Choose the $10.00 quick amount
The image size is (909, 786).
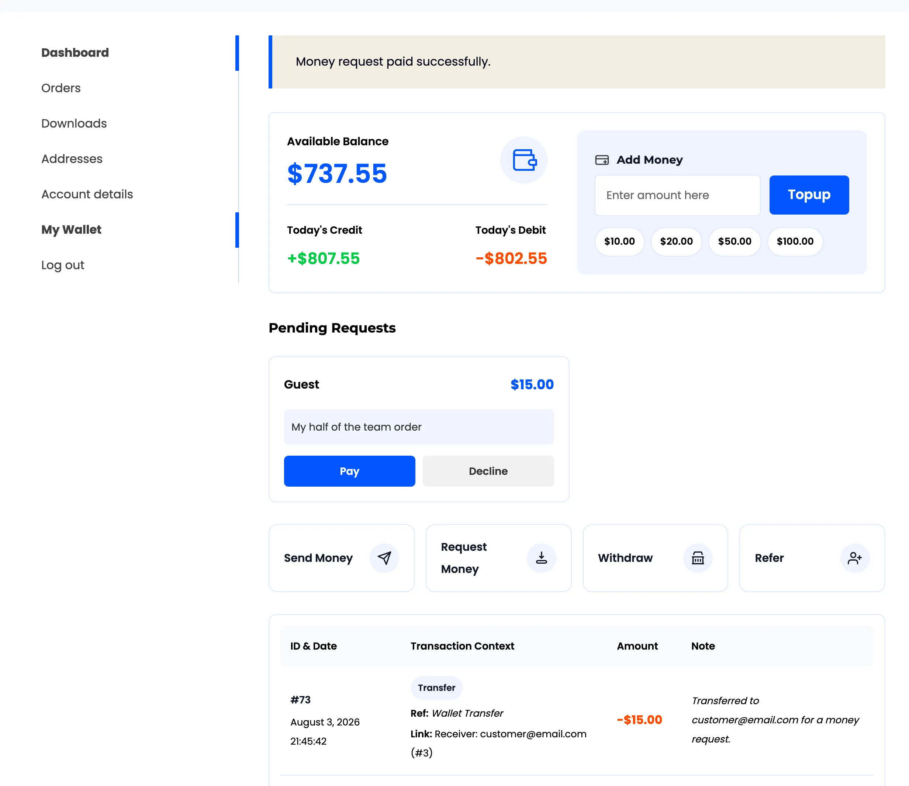[x=619, y=241]
